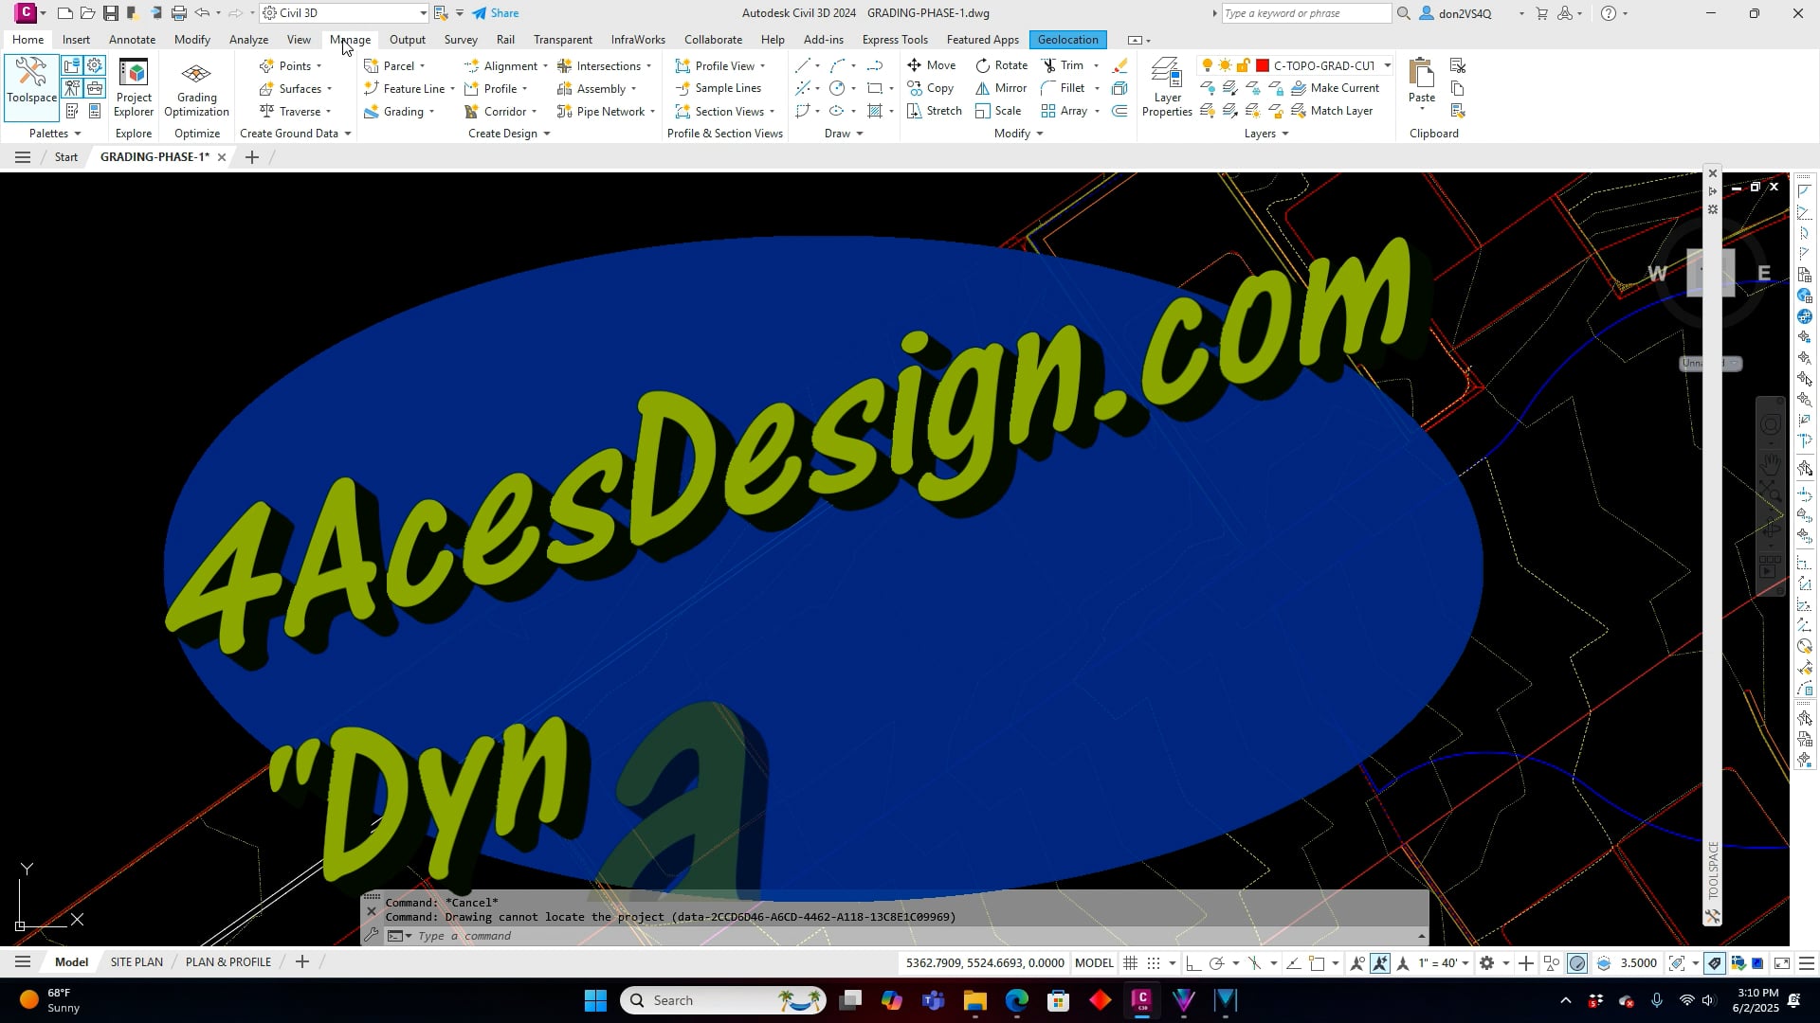Open the Toolspace palette

31,86
